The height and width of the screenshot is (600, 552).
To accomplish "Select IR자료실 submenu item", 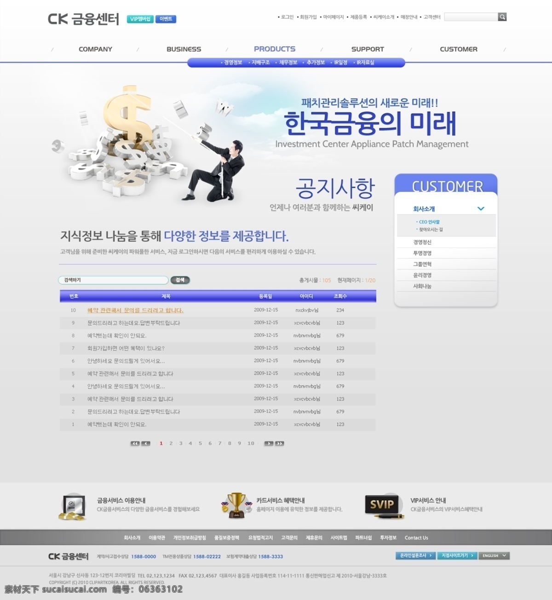I will tap(365, 63).
